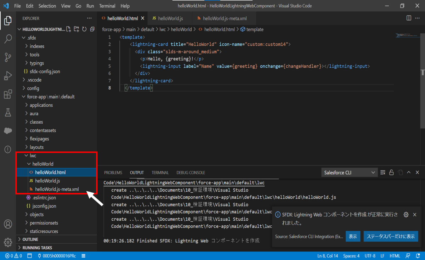Switch to the PROBLEMS panel tab

click(113, 173)
